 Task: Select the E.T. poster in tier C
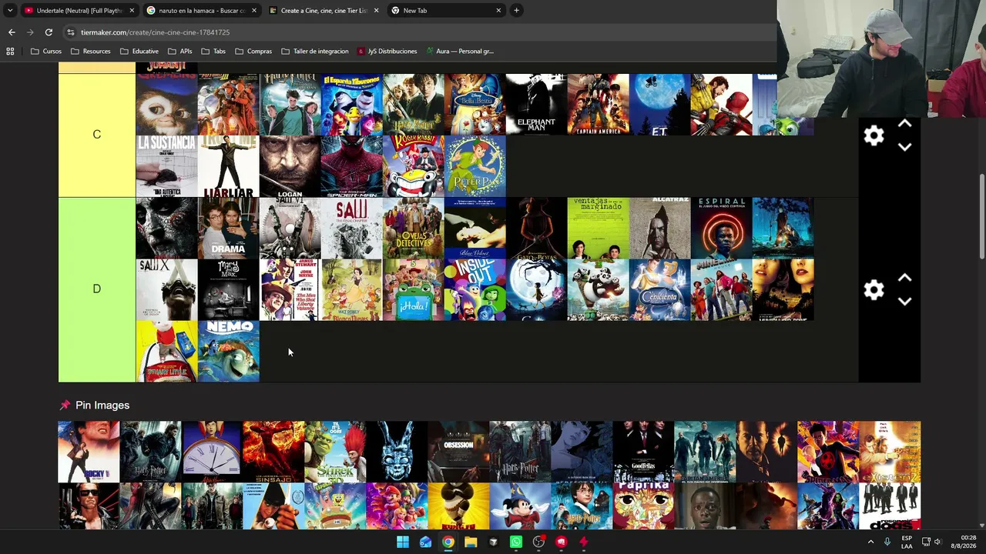(x=659, y=105)
